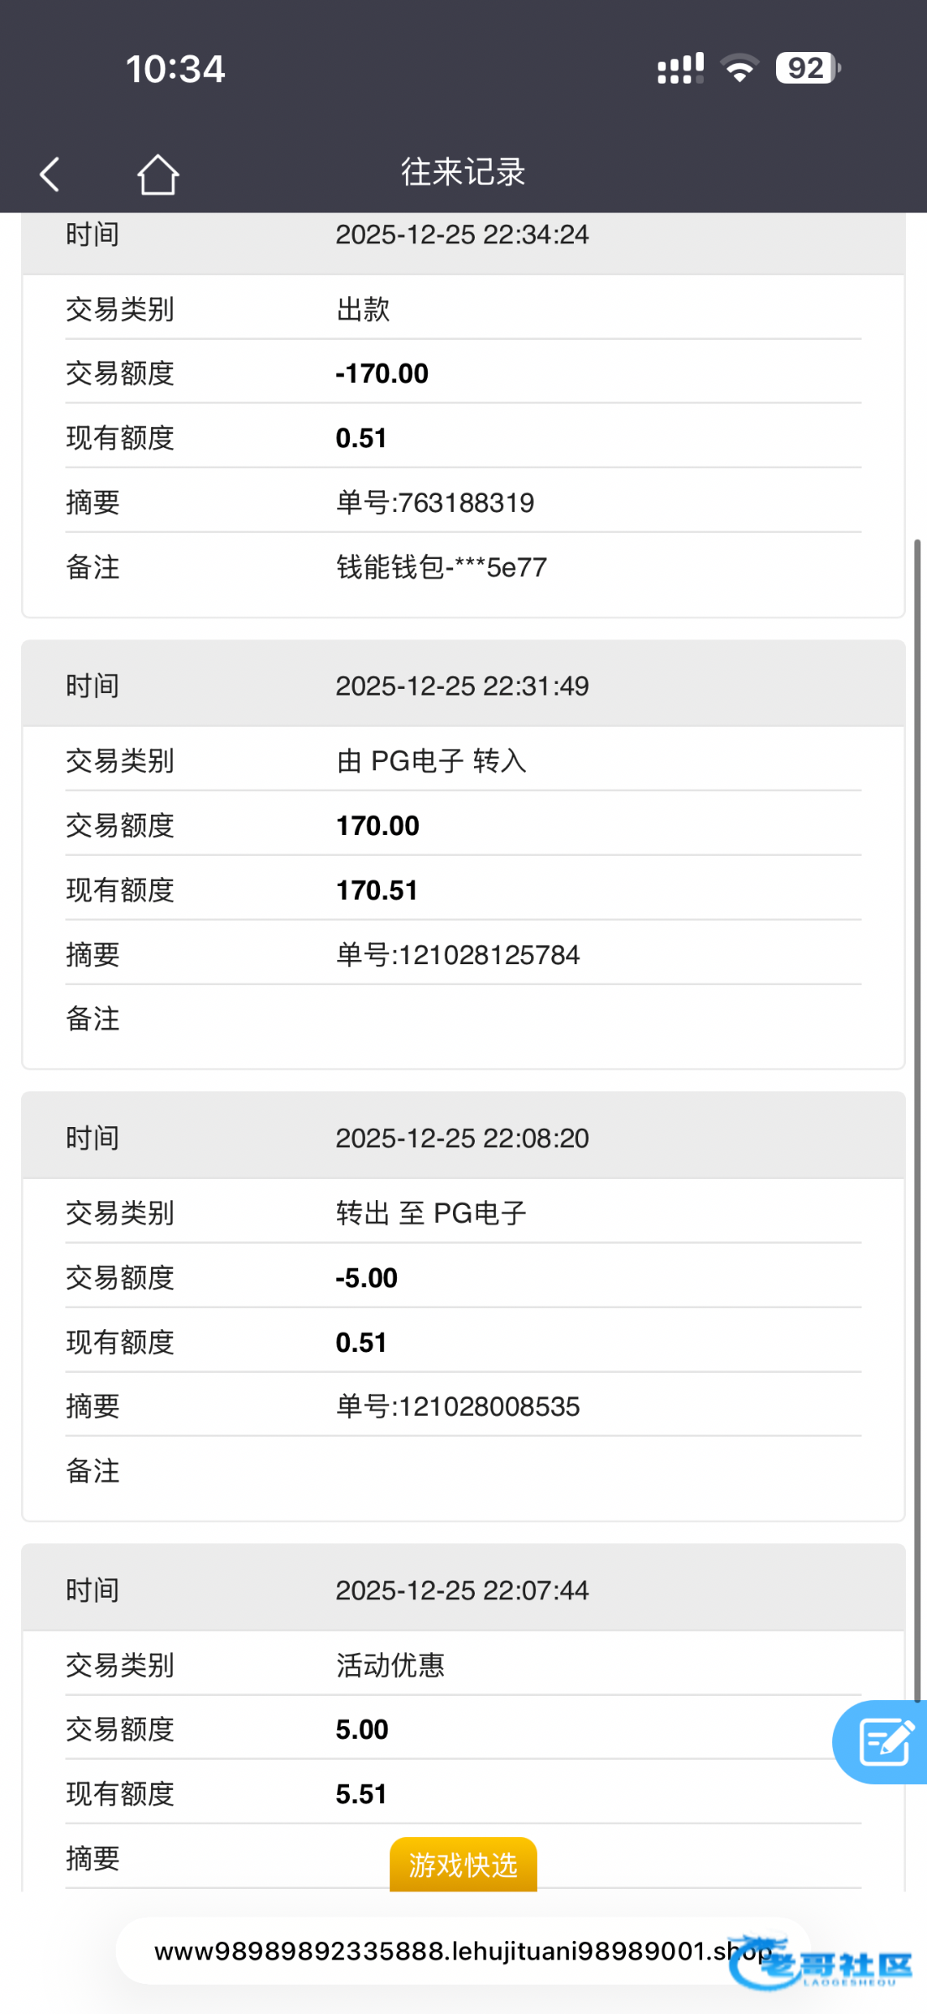Screen dimensions: 927x2014
Task: Tap the cellular signal bars icon
Action: pyautogui.click(x=680, y=69)
